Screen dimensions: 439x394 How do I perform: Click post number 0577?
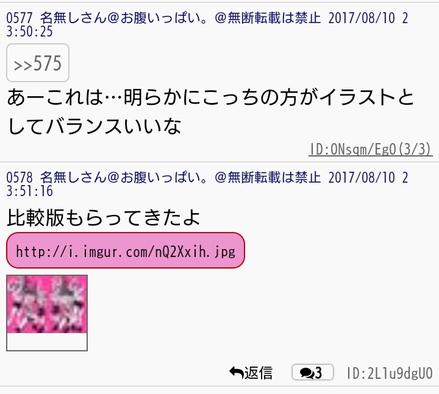(x=20, y=18)
